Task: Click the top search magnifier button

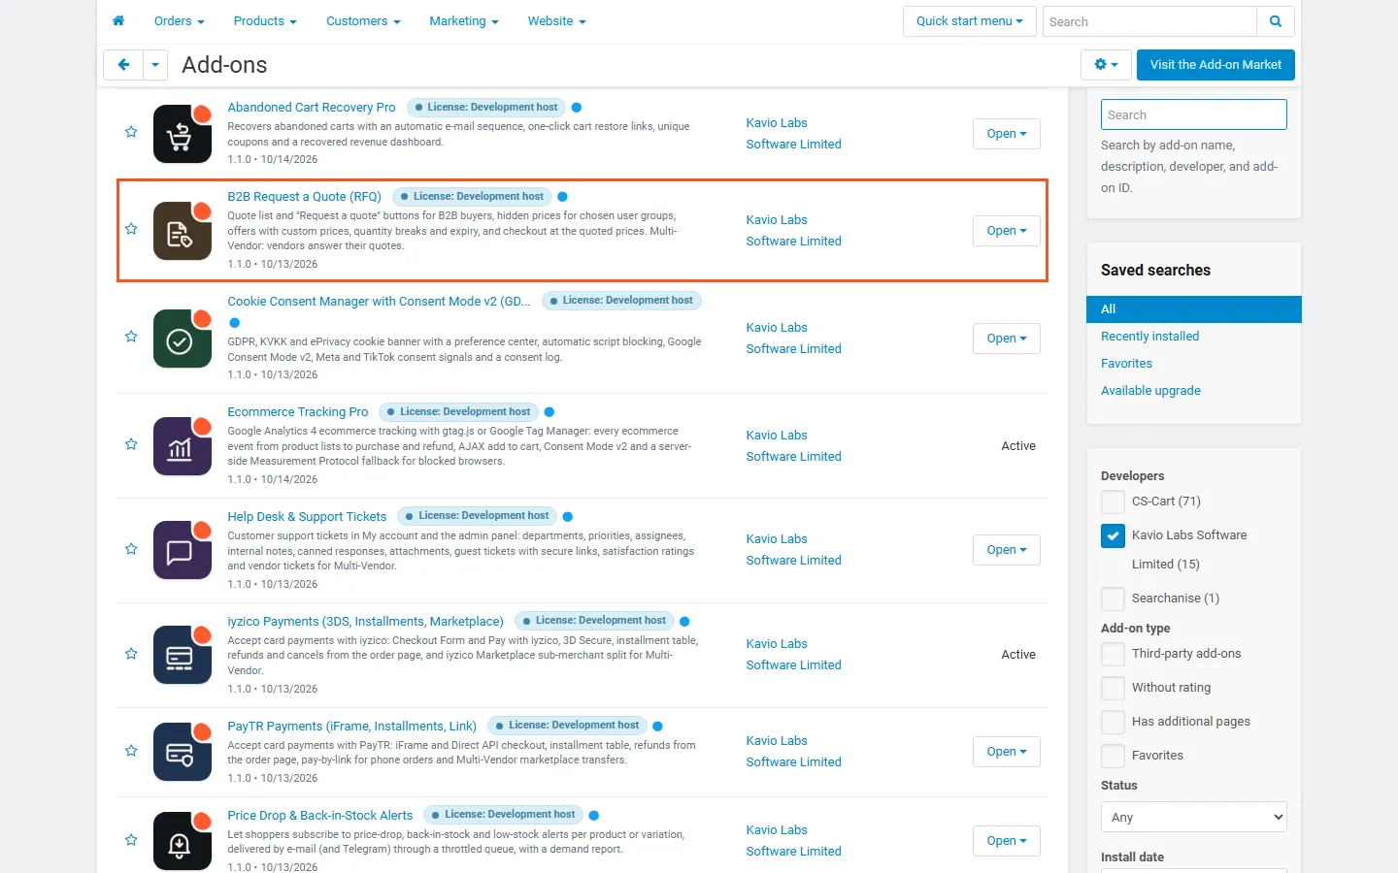Action: pyautogui.click(x=1276, y=21)
